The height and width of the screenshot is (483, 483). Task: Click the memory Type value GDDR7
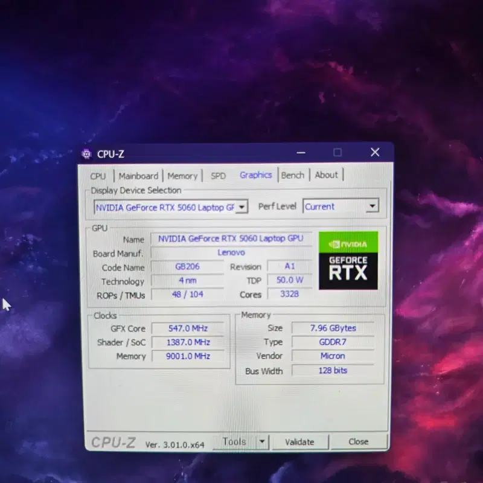click(x=333, y=342)
